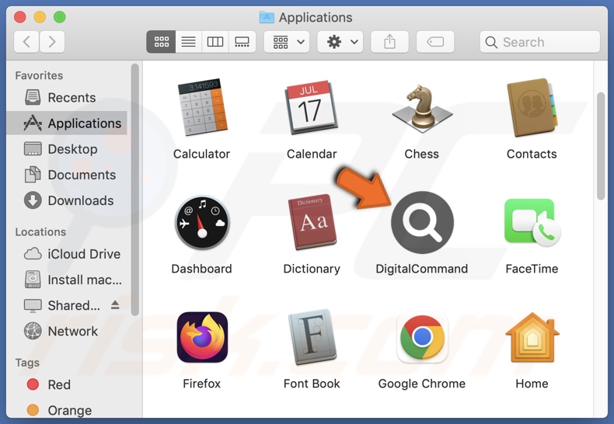Open the FaceTime app icon

532,223
